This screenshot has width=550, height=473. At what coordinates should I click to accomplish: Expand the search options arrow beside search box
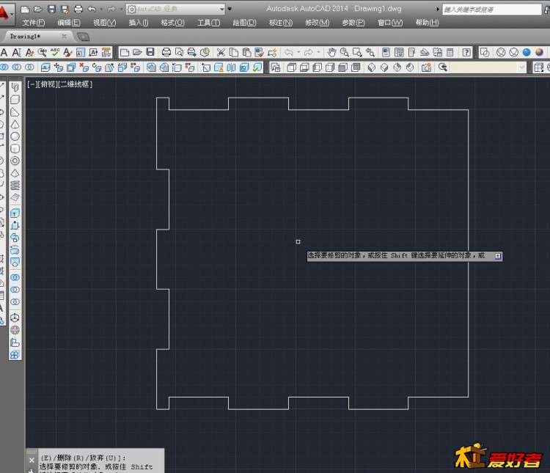pyautogui.click(x=438, y=9)
